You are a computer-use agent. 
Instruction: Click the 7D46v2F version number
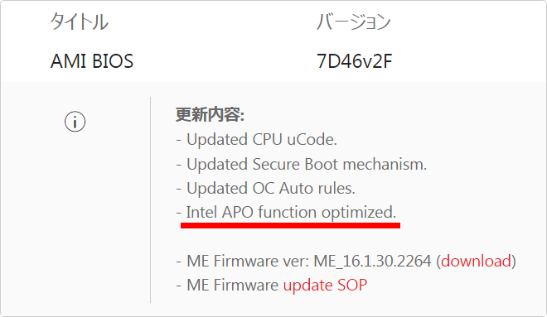pyautogui.click(x=354, y=61)
